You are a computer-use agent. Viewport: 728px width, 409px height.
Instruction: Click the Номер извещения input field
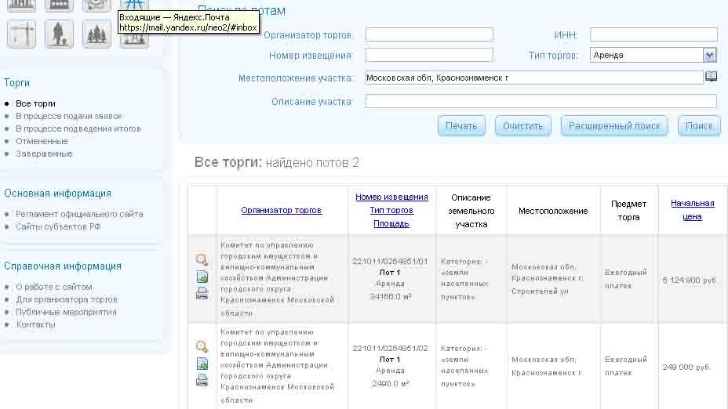tap(429, 55)
